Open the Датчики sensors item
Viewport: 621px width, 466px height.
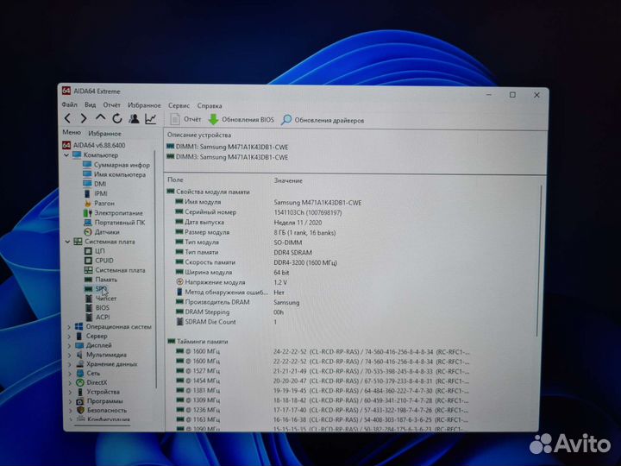coord(107,232)
